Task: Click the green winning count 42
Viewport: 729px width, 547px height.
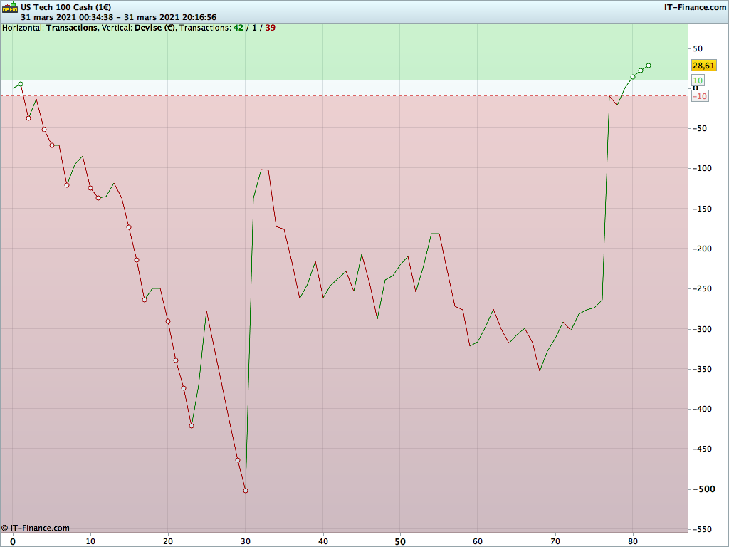Action: click(x=238, y=28)
